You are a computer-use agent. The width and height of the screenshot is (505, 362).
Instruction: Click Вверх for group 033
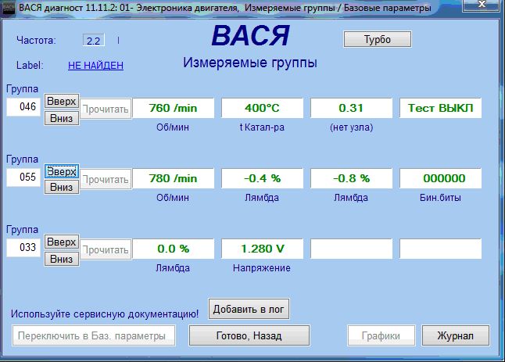point(62,242)
